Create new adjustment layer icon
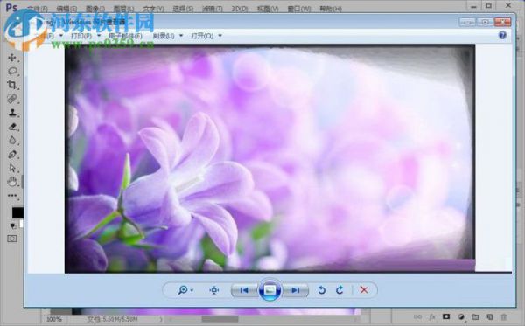Image resolution: width=525 pixels, height=326 pixels. (461, 316)
